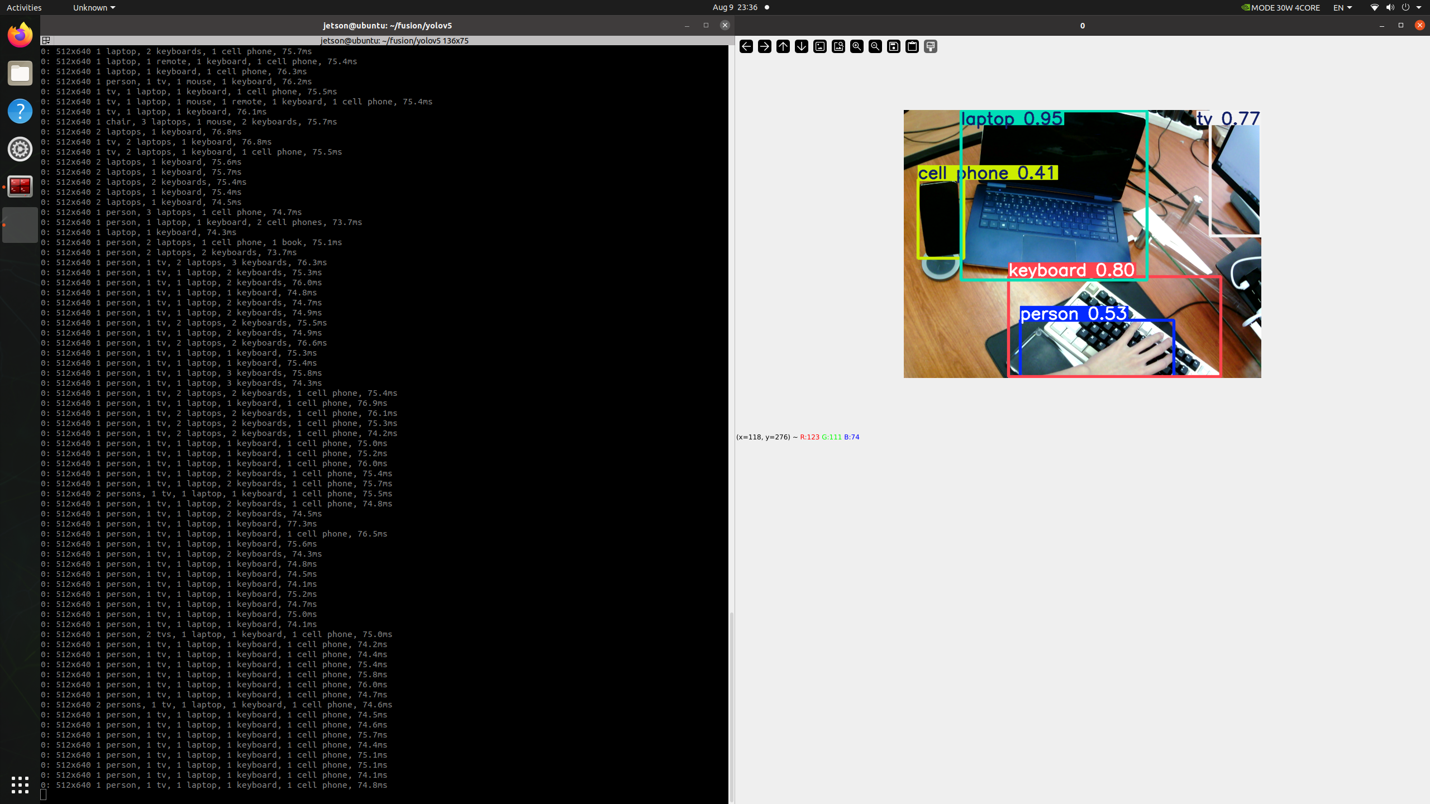Click the person 0.53 detection label

click(x=1074, y=314)
